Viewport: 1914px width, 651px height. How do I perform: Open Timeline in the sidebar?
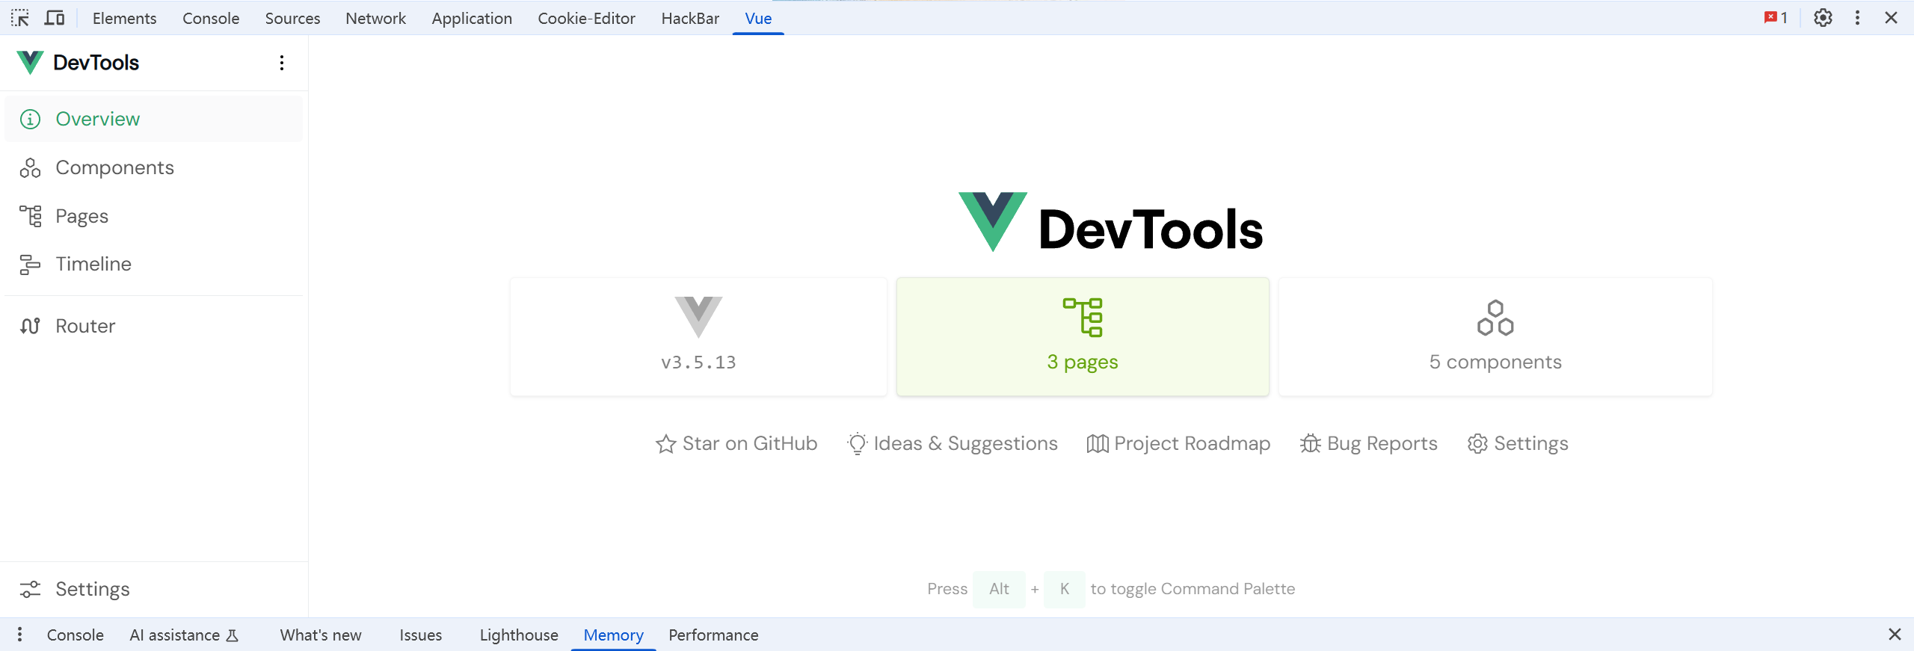[153, 264]
